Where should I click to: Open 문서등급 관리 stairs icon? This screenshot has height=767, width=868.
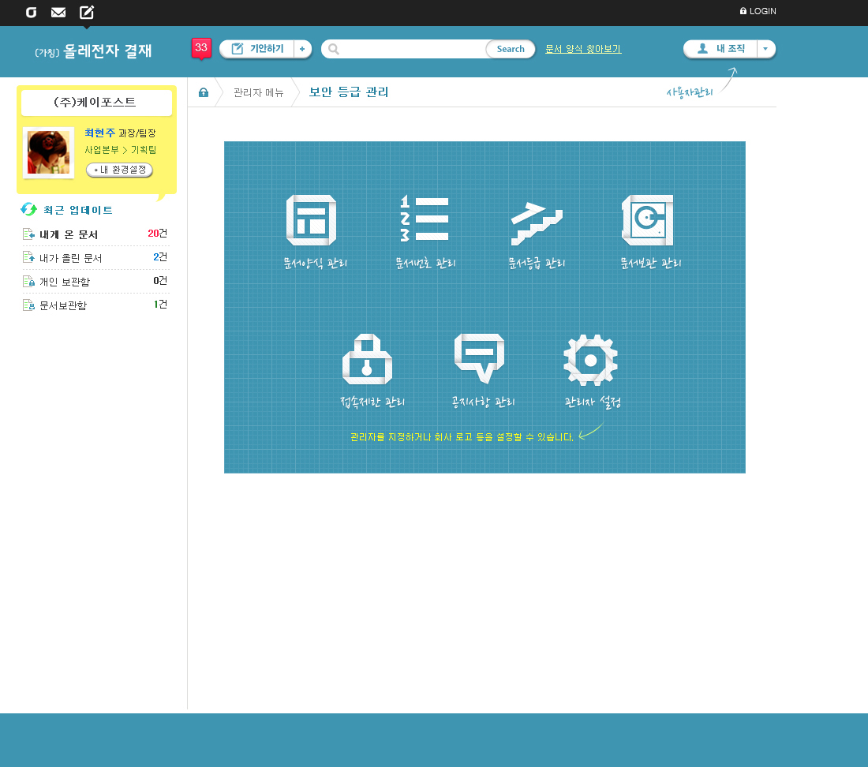point(536,222)
